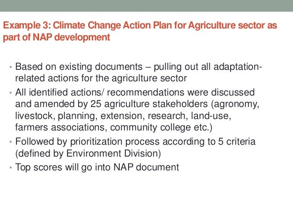The width and height of the screenshot is (293, 220).
Task: Select the title line 'part of NAP development'
Action: 56,37
